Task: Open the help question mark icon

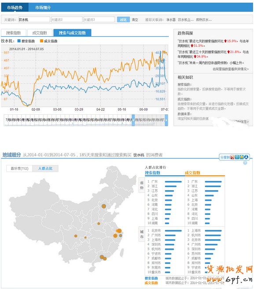Action: [245, 163]
